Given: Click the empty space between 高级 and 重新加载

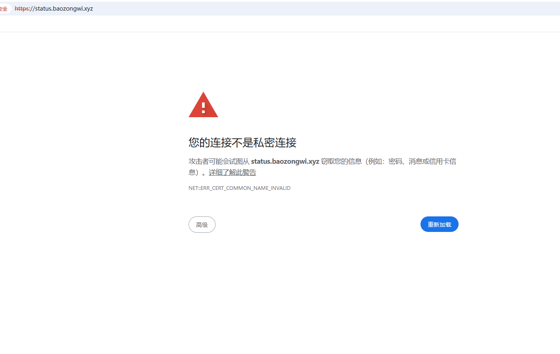Looking at the screenshot, I should 318,225.
